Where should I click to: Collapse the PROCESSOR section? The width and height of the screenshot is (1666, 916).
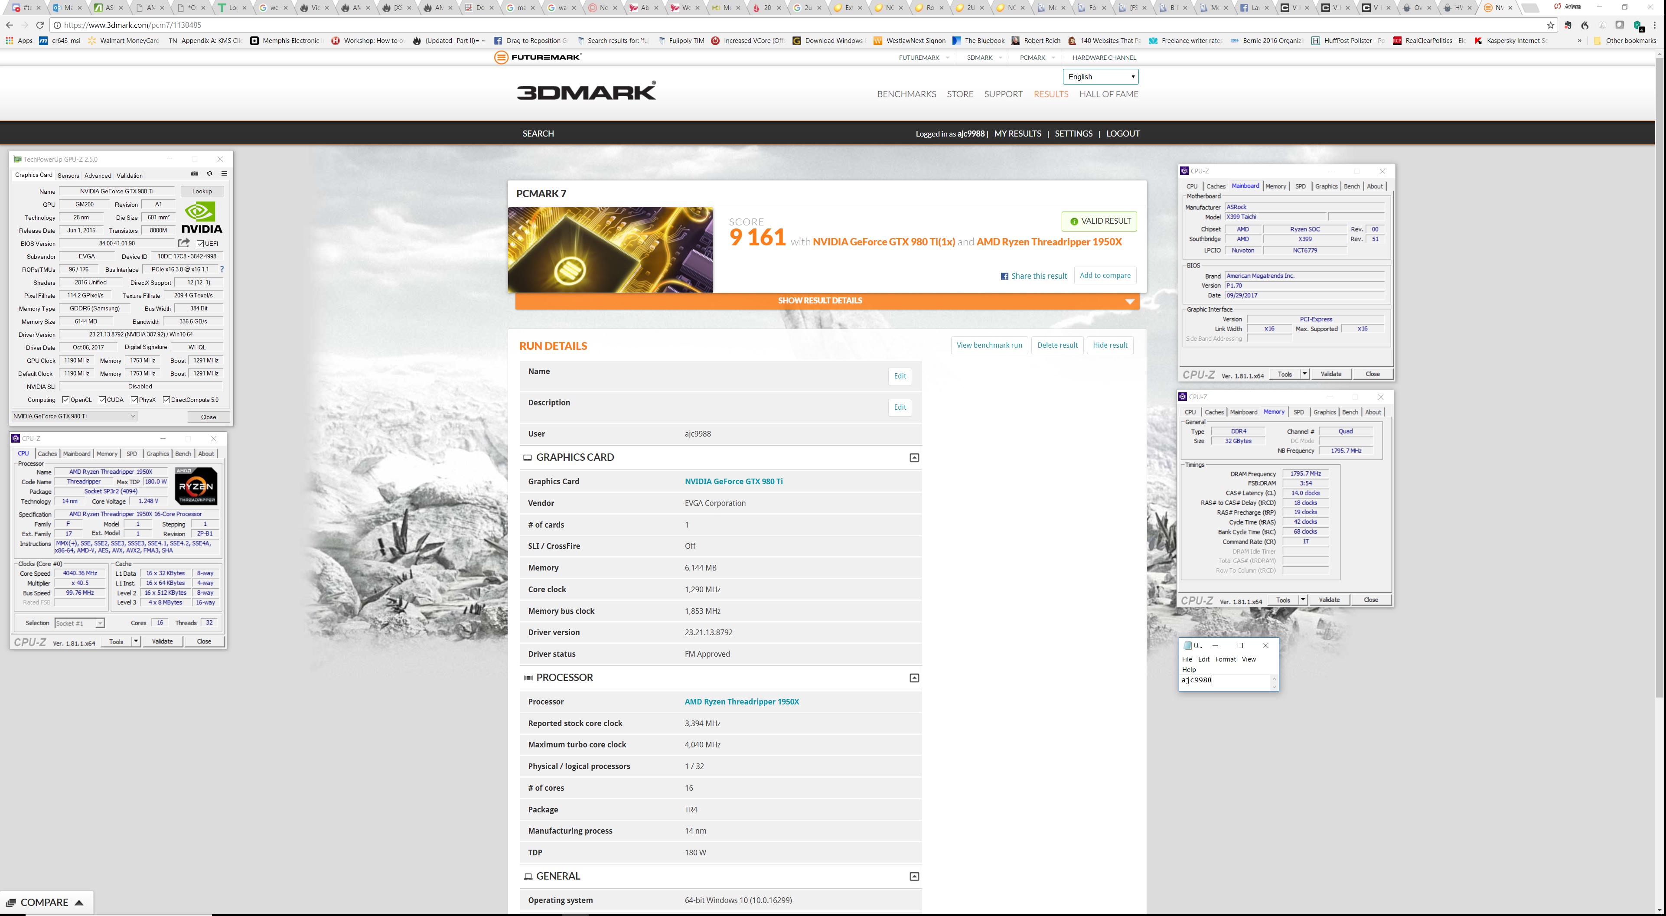[x=914, y=677]
